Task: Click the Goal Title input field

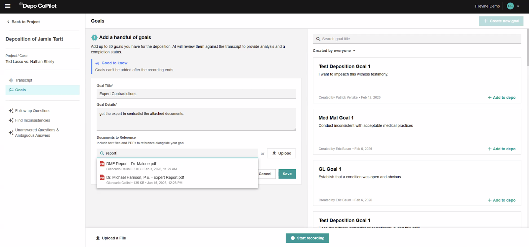Action: point(196,94)
